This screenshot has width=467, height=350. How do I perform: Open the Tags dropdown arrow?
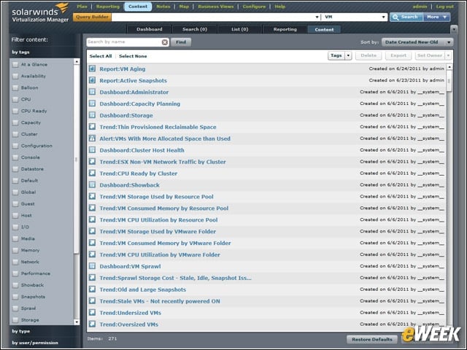(349, 55)
